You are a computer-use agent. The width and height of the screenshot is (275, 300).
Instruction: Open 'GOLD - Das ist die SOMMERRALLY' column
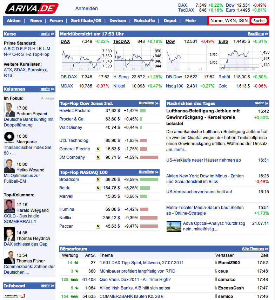coord(21,219)
